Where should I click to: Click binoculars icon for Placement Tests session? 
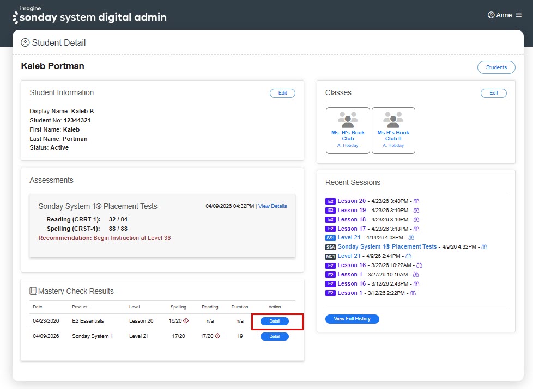point(484,247)
